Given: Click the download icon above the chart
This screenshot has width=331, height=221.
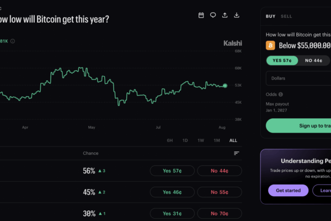Looking at the screenshot, I should (x=237, y=15).
